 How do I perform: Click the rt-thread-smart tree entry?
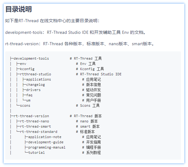(35, 126)
